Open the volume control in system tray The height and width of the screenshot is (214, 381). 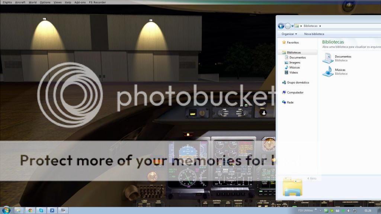point(349,211)
